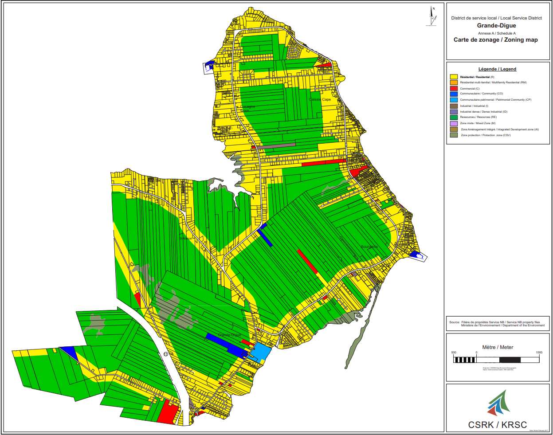Click the Carte de zonage / Zoning map title
Viewport: 553px width, 435px height.
(x=495, y=40)
